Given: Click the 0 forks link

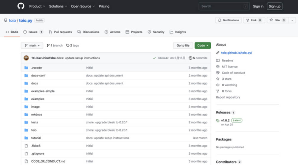Looking at the screenshot, I should coord(226,91).
